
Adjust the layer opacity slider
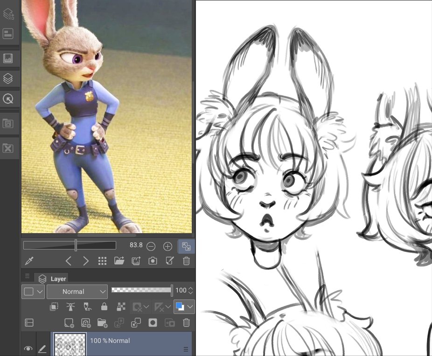coord(142,290)
